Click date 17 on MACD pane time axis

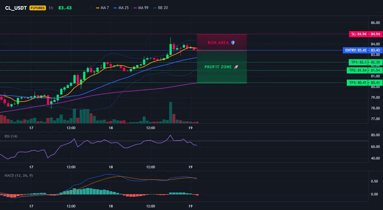pos(31,206)
